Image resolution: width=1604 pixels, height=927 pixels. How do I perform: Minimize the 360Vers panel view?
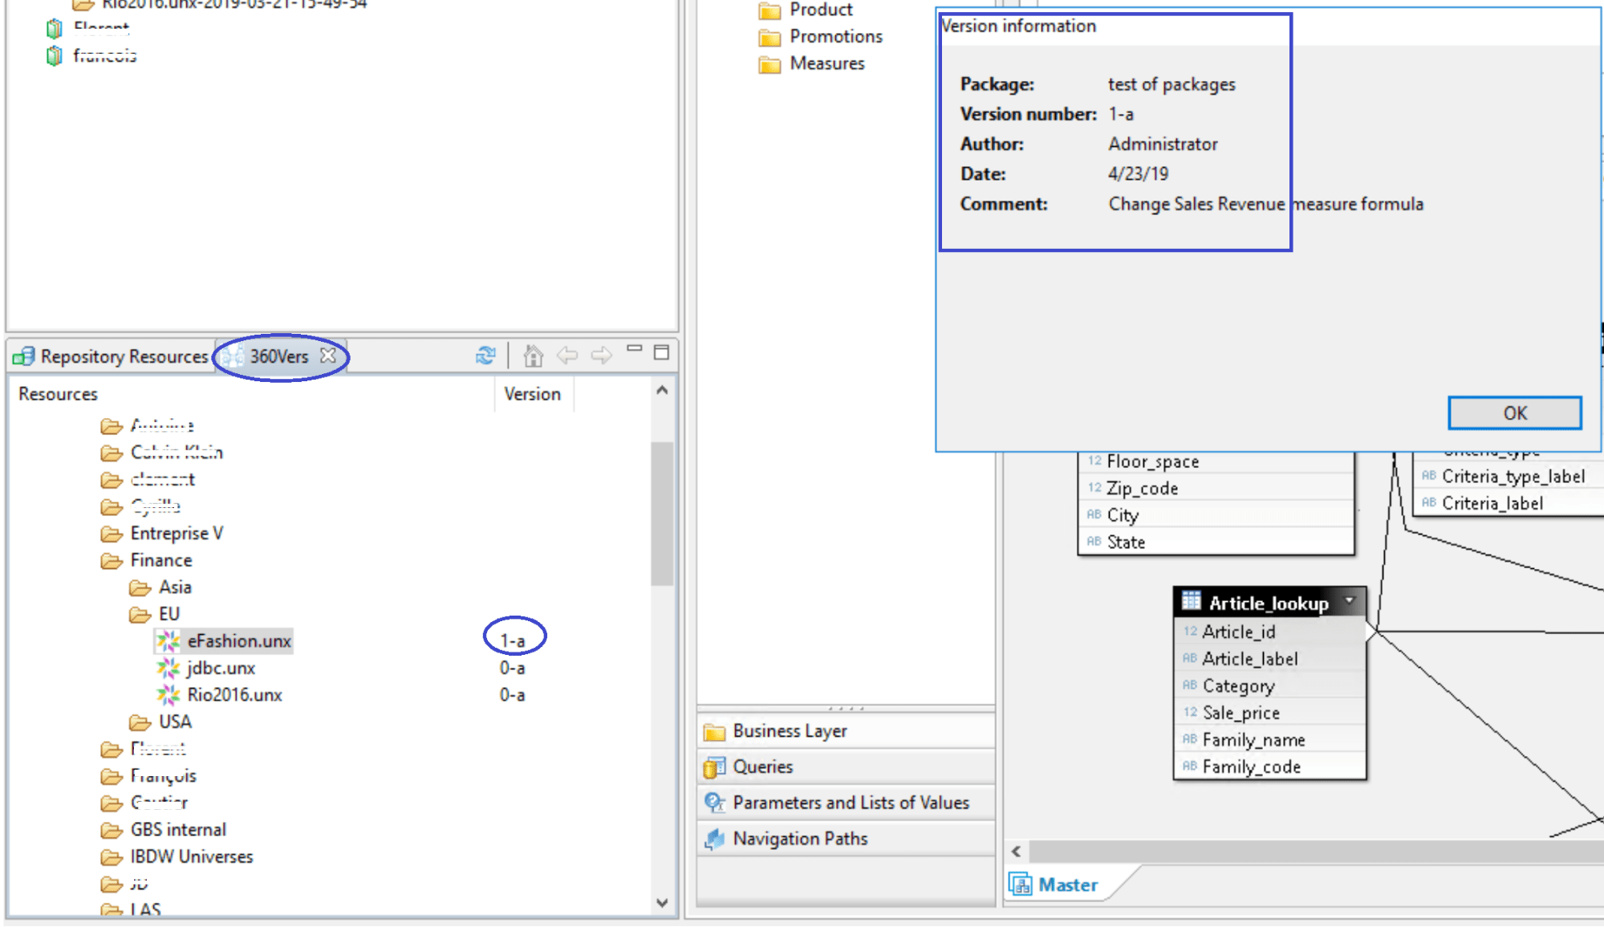(x=635, y=349)
